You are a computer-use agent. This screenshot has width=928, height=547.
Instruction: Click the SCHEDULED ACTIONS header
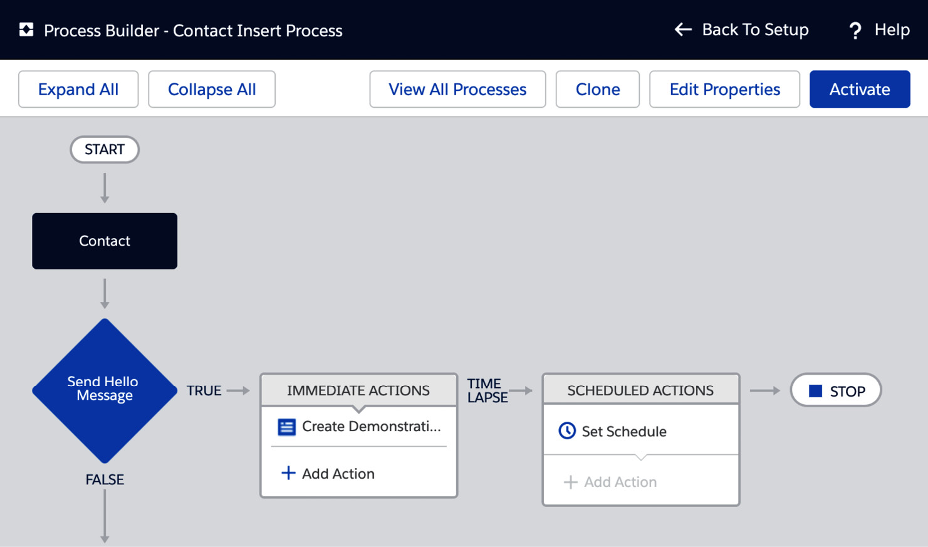coord(640,390)
